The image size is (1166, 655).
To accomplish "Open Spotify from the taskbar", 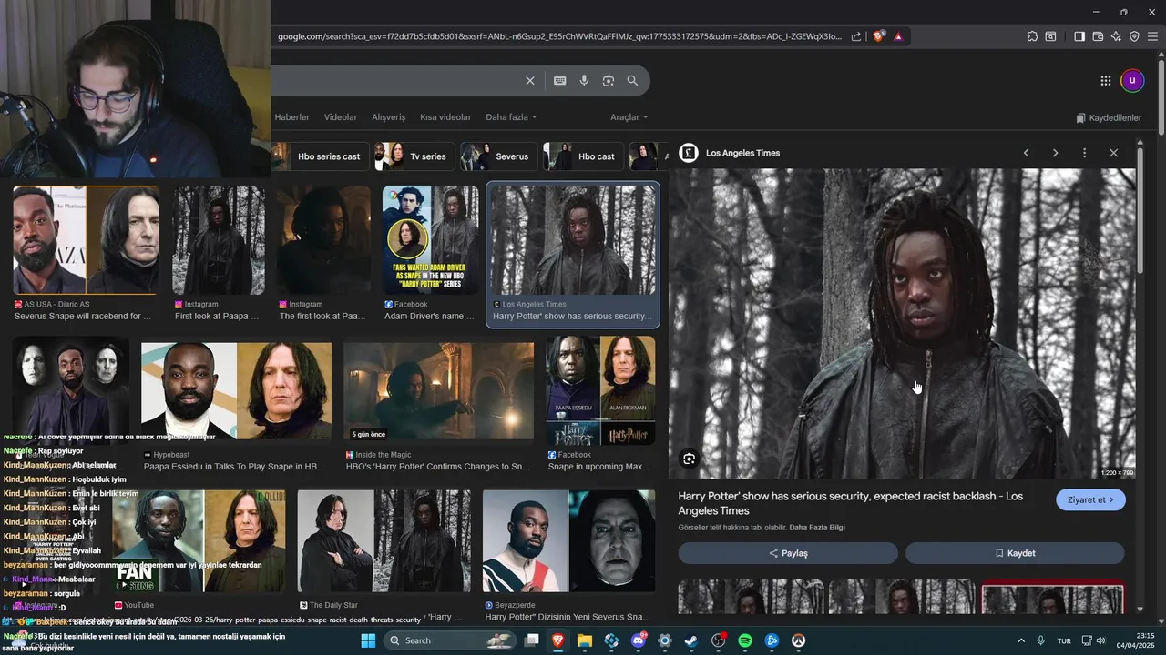I will tap(744, 640).
